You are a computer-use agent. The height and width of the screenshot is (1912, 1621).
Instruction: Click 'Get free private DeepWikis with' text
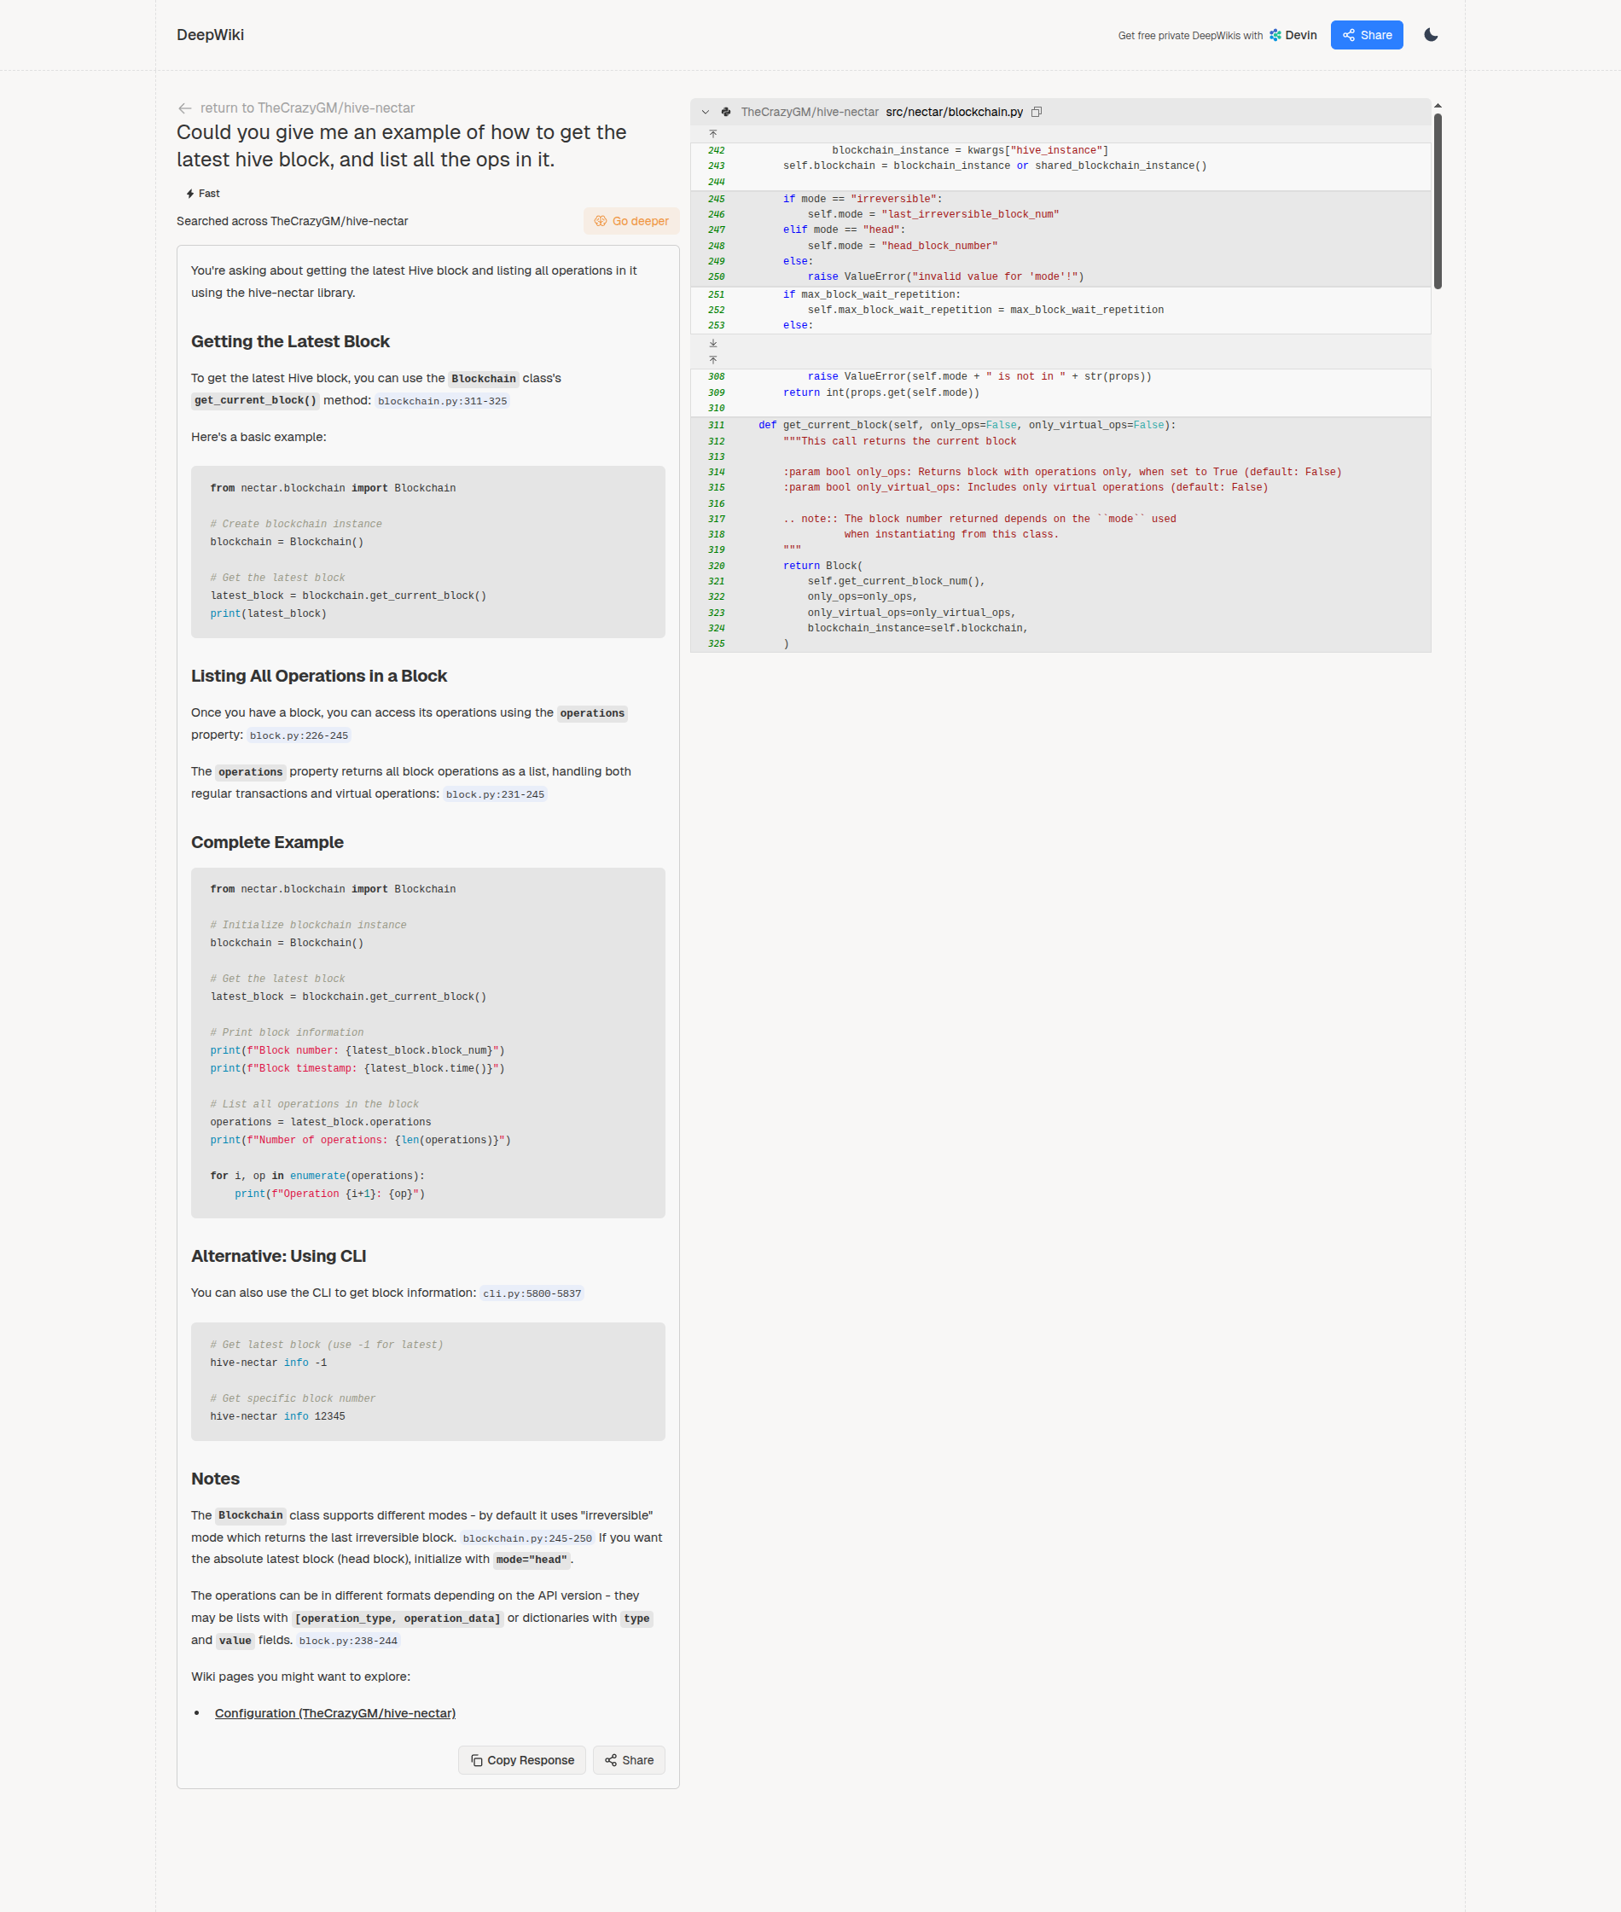click(1190, 36)
